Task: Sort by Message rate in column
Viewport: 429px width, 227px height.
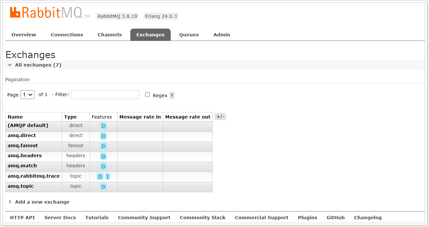Action: coord(140,117)
